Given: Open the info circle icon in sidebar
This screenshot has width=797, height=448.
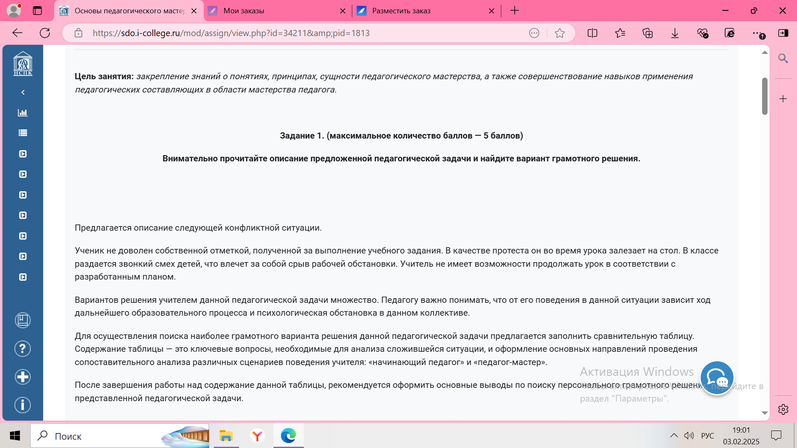Looking at the screenshot, I should pos(23,405).
